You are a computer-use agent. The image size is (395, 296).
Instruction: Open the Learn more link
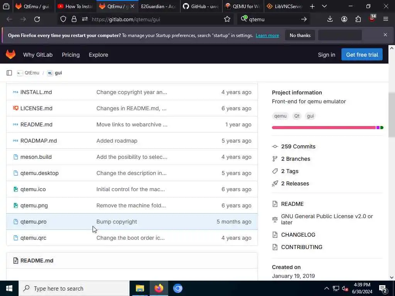coord(267,35)
